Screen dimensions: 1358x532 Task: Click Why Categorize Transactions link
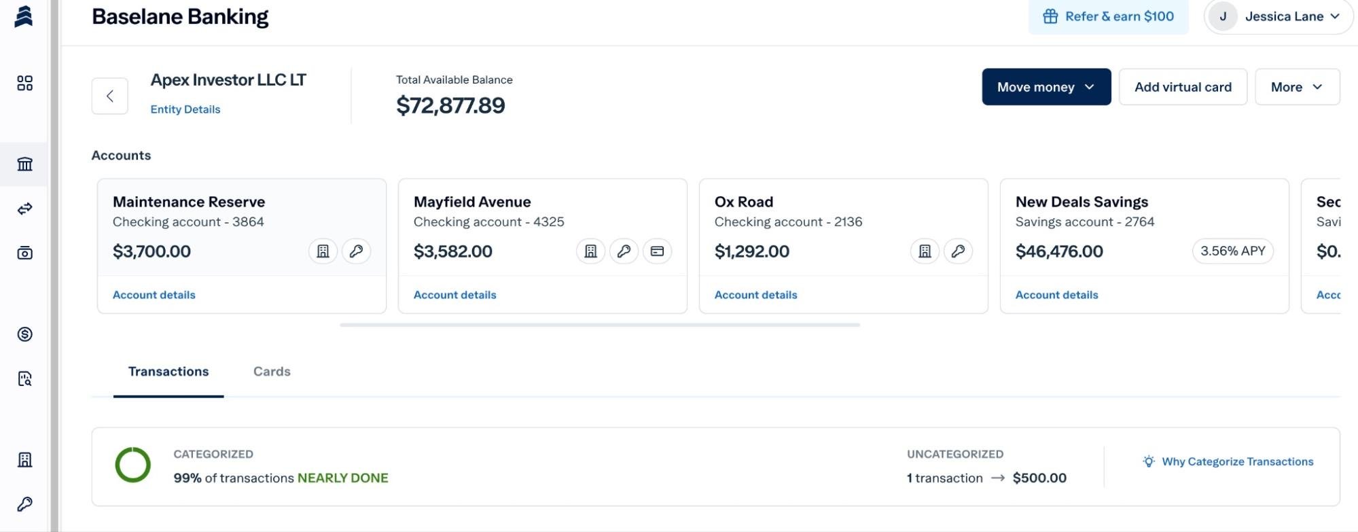[1236, 462]
